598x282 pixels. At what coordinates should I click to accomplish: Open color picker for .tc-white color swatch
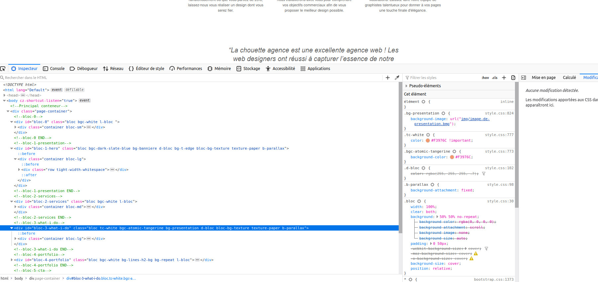point(428,141)
